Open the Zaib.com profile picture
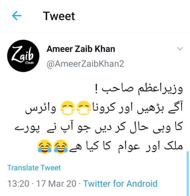Screen dimensions: 190x196 coord(23,56)
